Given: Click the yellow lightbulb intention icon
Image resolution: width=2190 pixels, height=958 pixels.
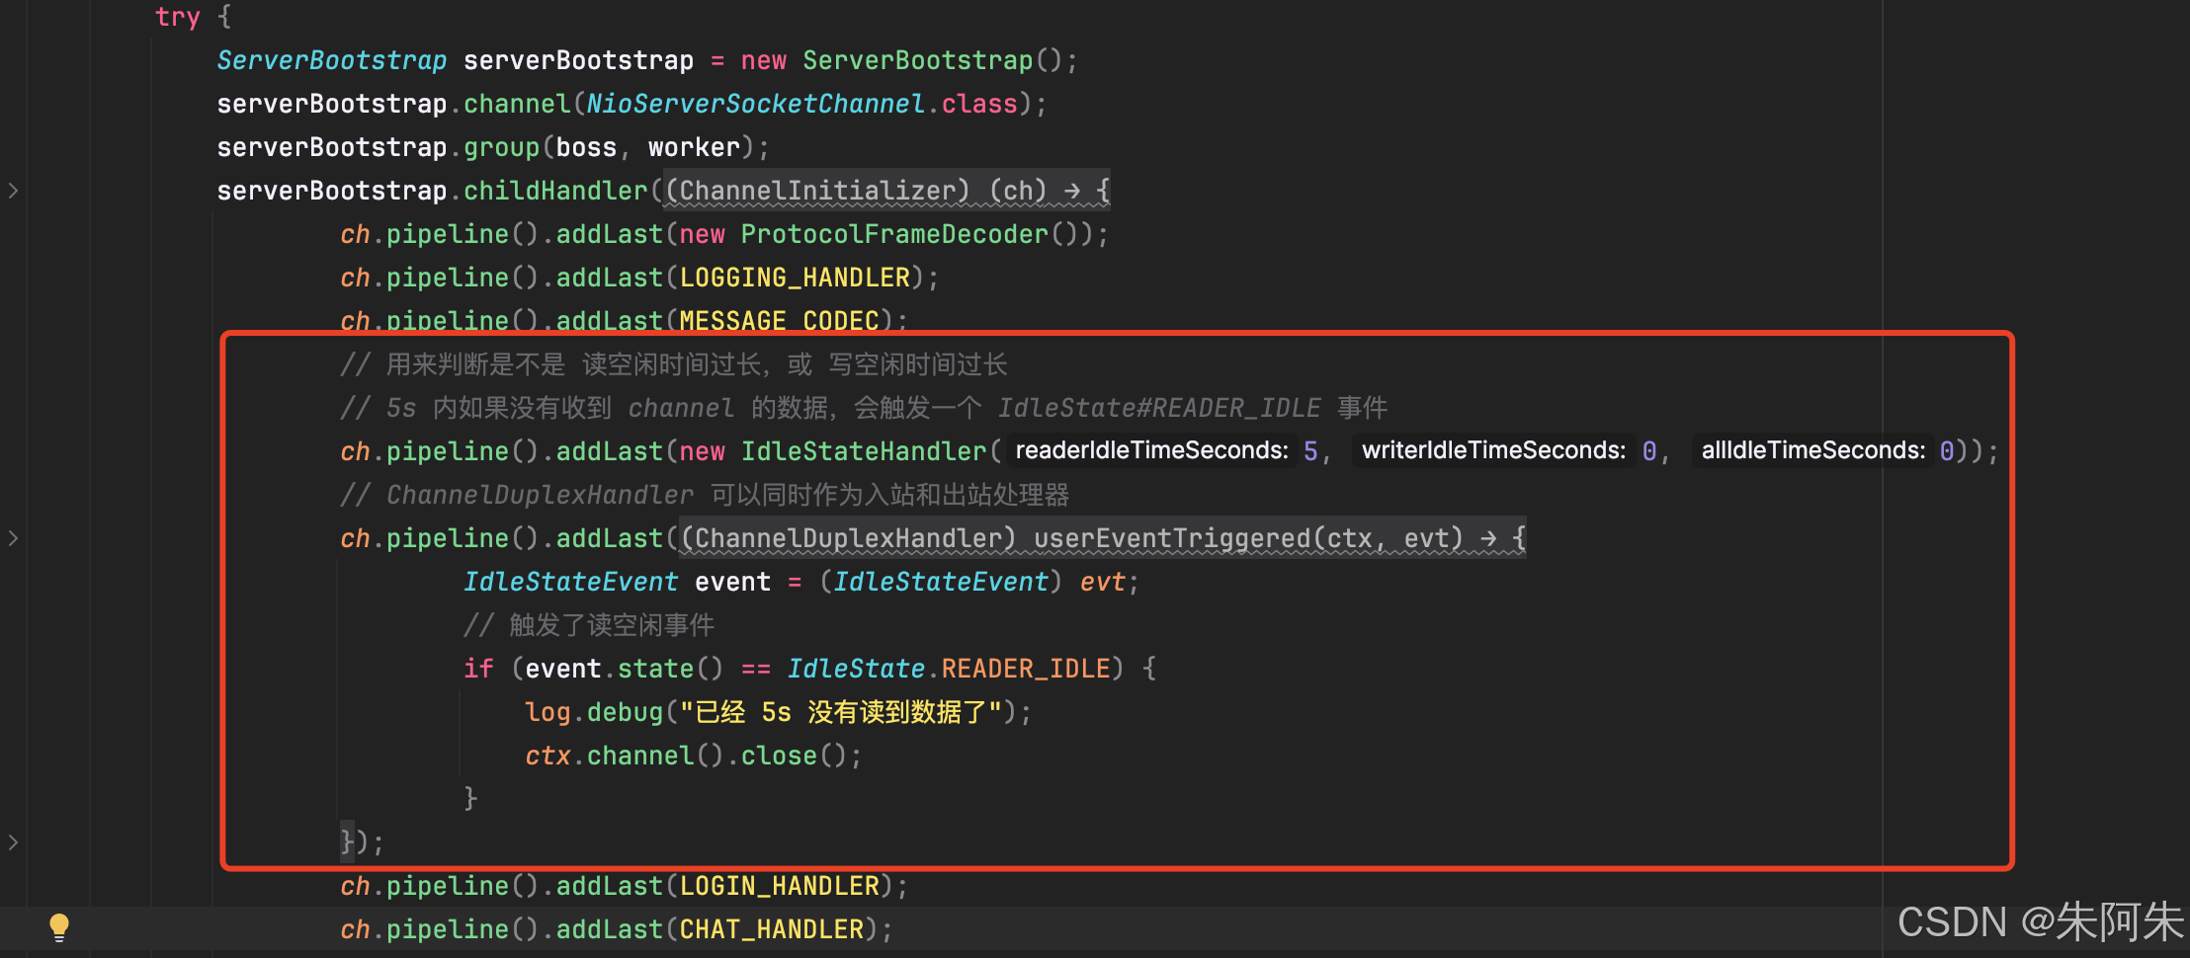Looking at the screenshot, I should (59, 927).
